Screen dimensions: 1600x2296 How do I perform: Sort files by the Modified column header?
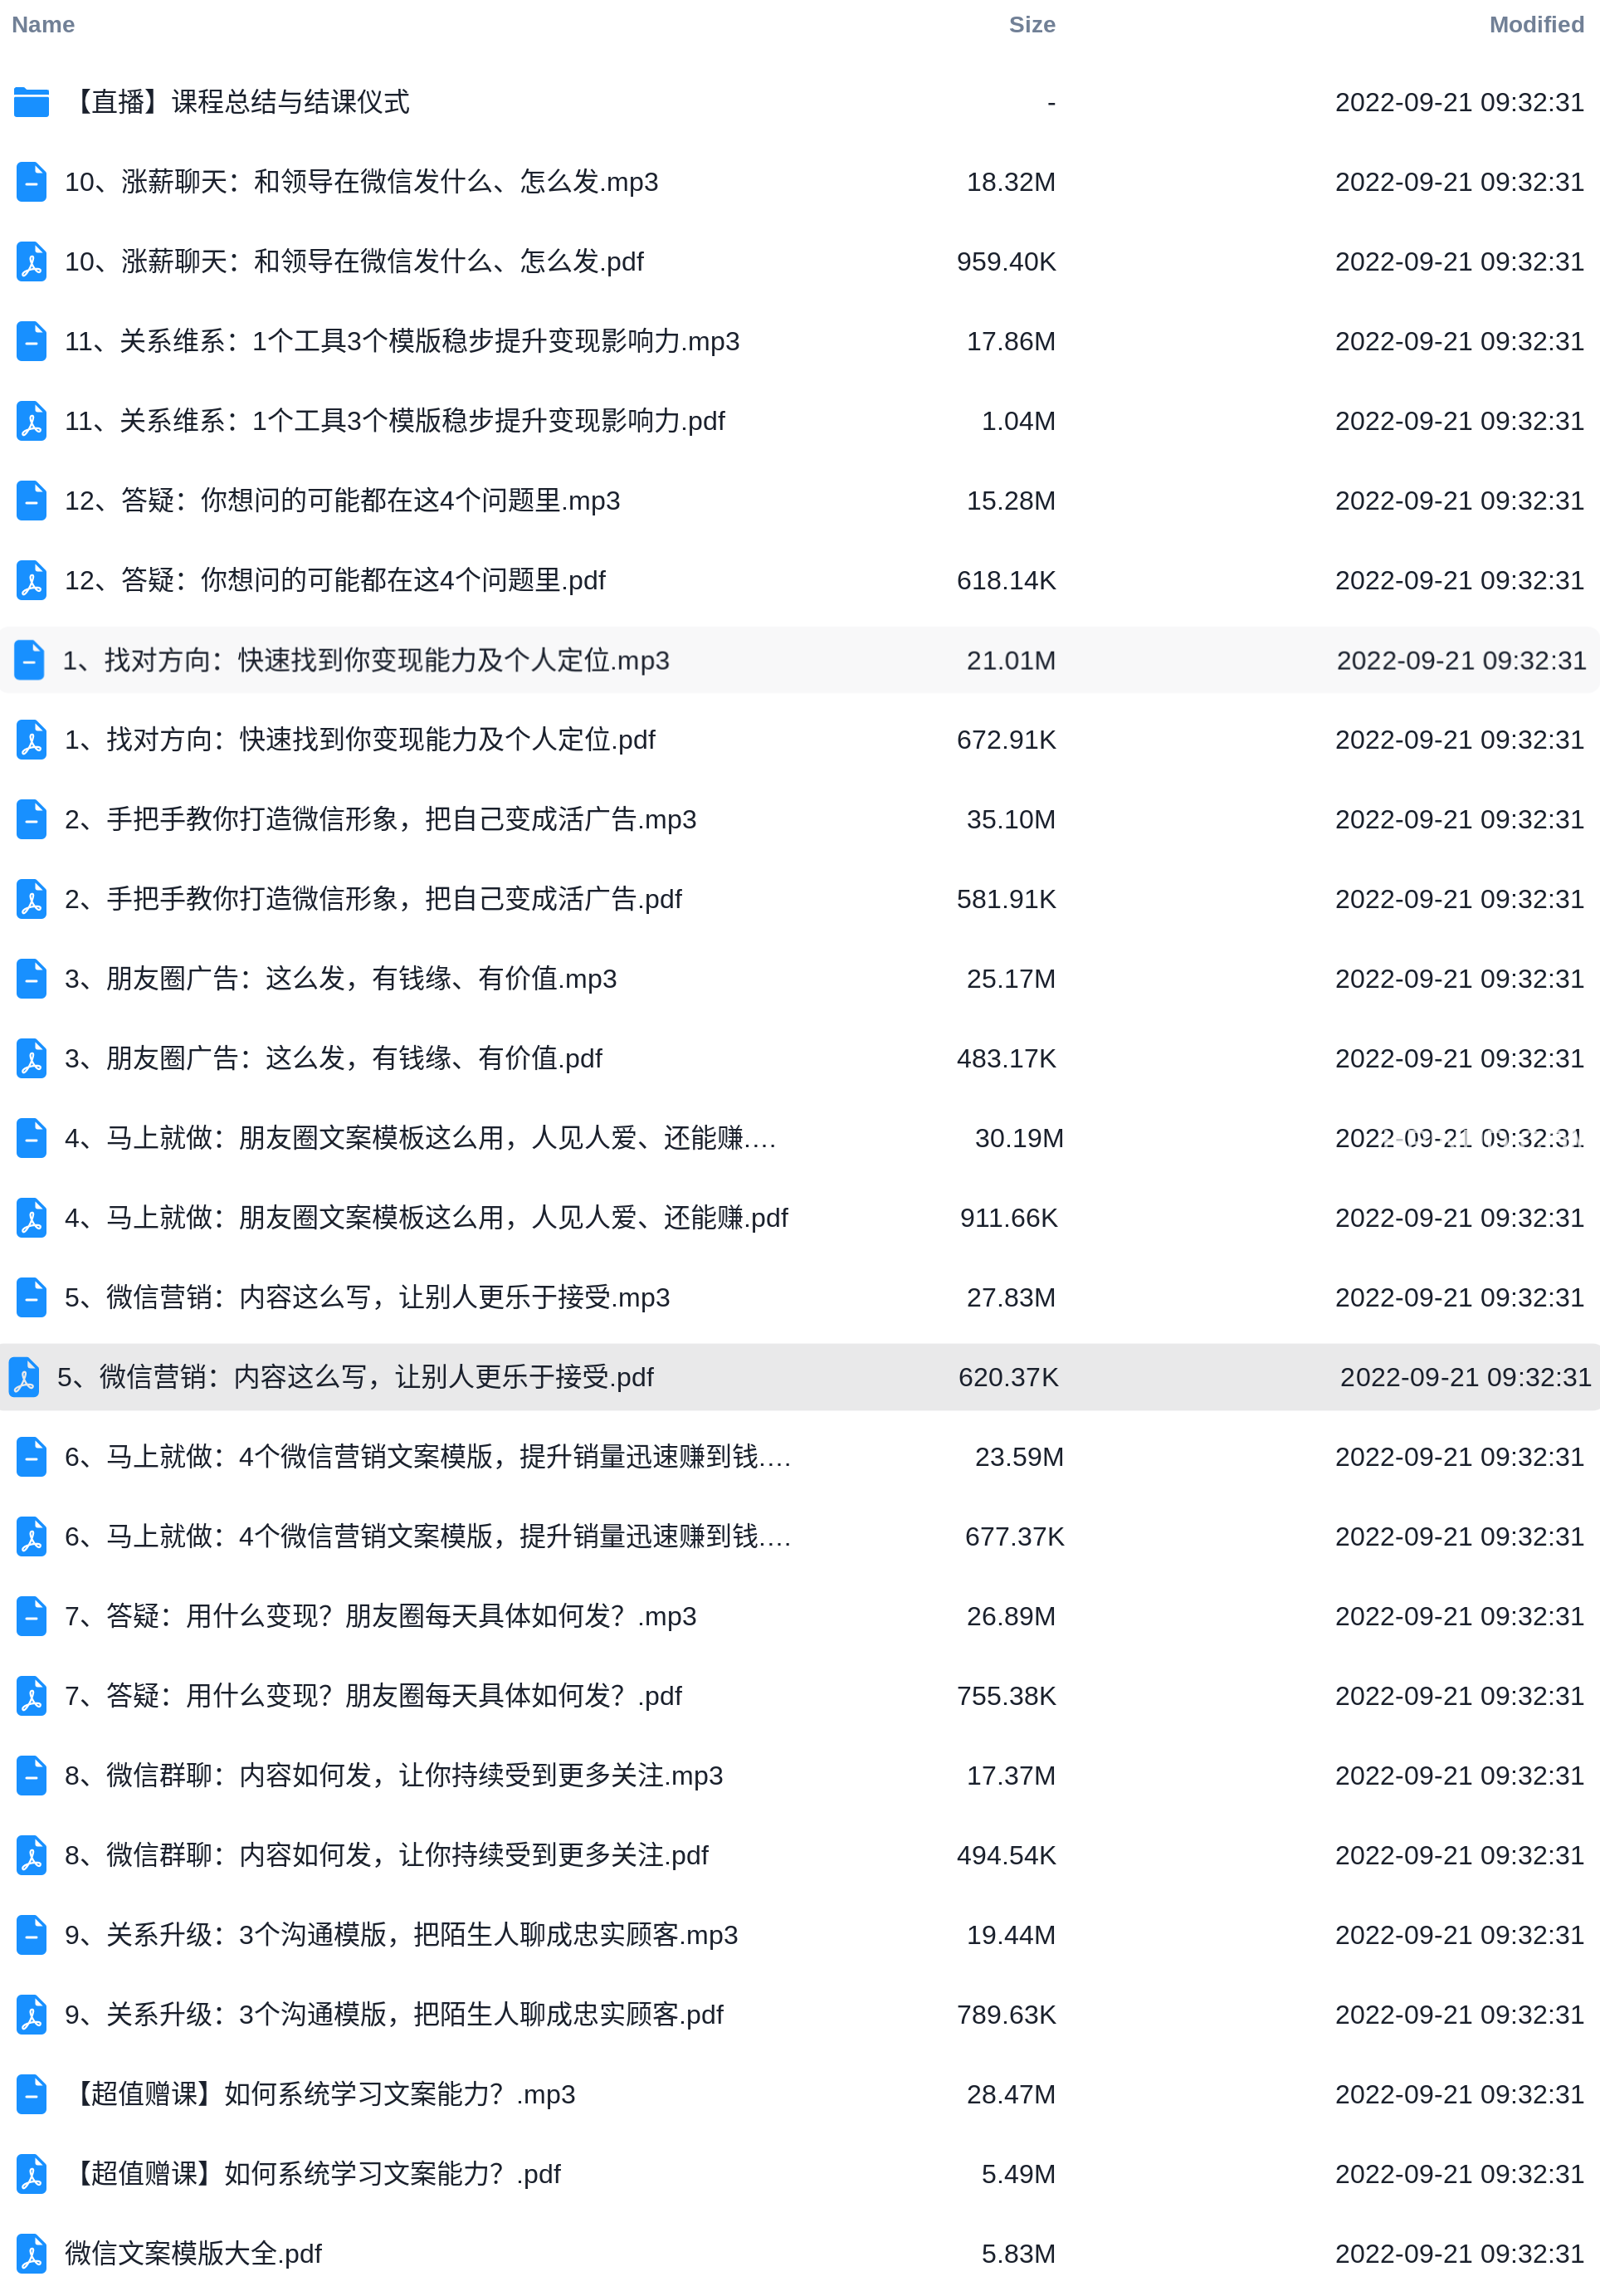pos(1536,25)
